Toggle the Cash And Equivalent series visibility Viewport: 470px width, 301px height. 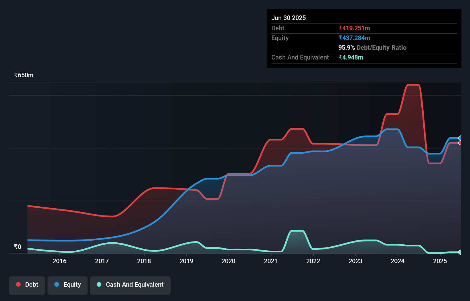pyautogui.click(x=130, y=285)
